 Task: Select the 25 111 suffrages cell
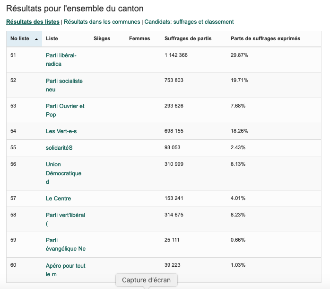coord(172,240)
